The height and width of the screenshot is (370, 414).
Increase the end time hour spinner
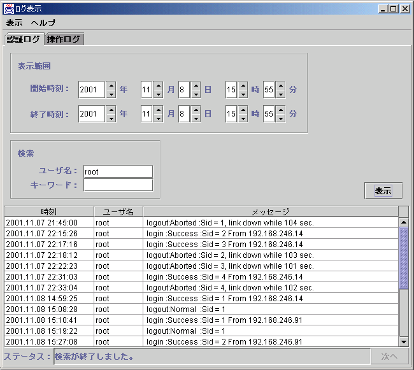pos(243,110)
